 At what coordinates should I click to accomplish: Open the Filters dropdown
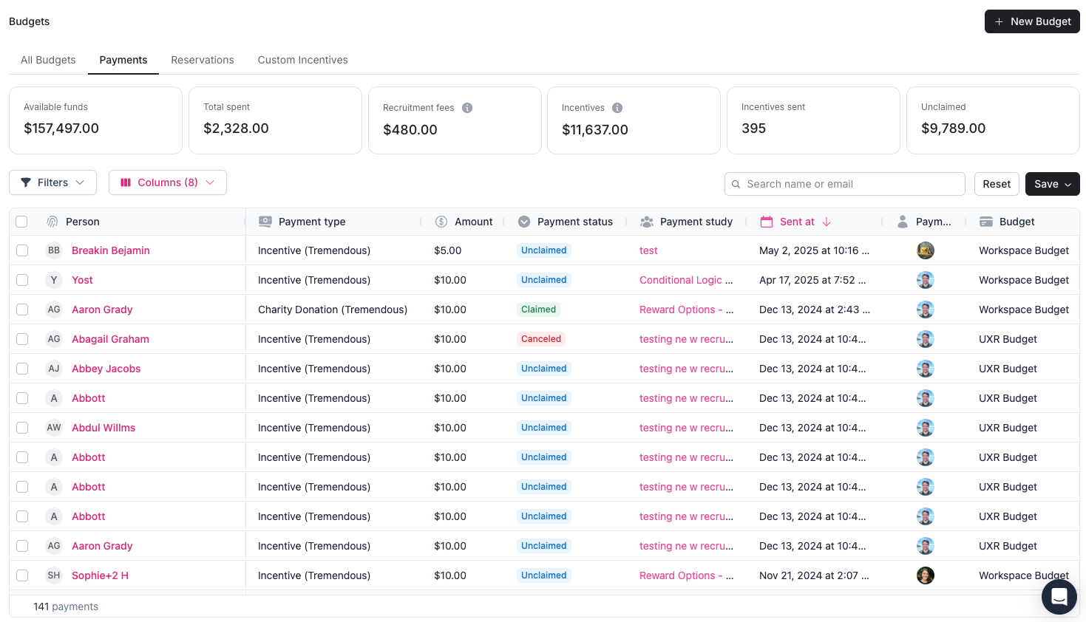point(52,182)
